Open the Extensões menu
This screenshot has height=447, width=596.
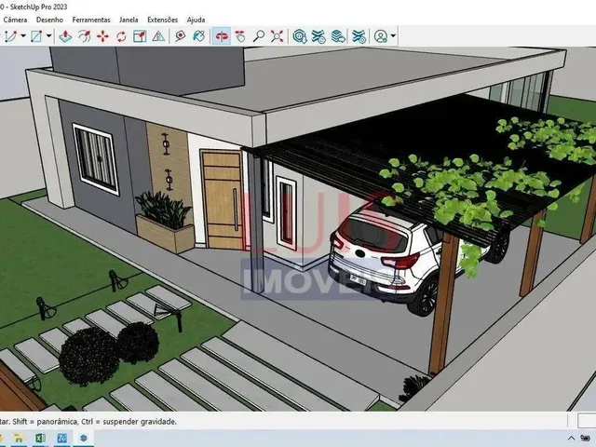click(x=162, y=20)
